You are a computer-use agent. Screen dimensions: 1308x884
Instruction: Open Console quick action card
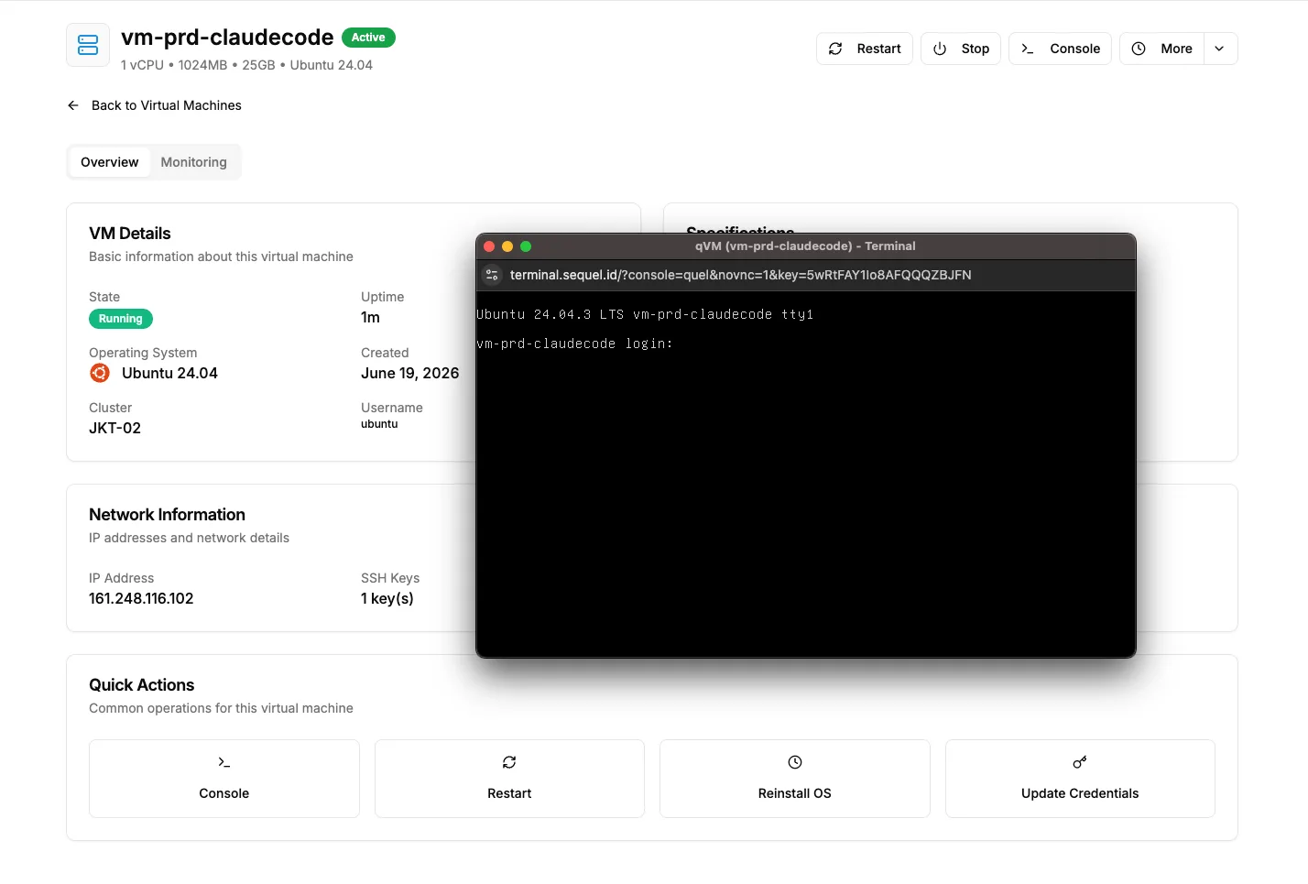click(224, 779)
